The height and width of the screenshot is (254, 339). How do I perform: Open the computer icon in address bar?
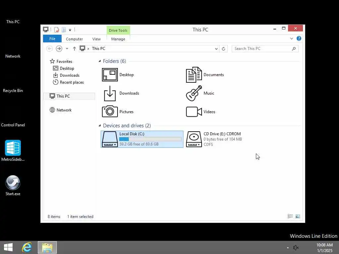[82, 48]
